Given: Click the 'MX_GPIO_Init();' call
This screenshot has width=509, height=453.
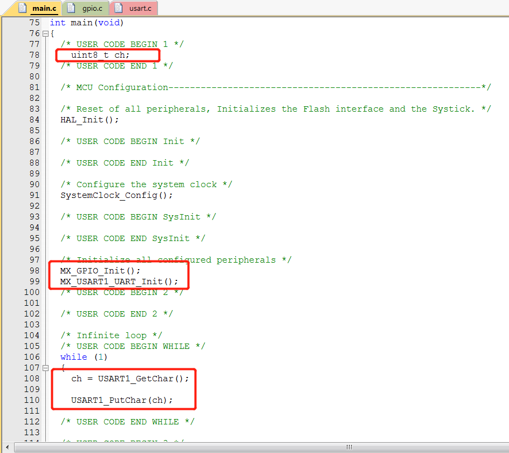Looking at the screenshot, I should (x=100, y=271).
